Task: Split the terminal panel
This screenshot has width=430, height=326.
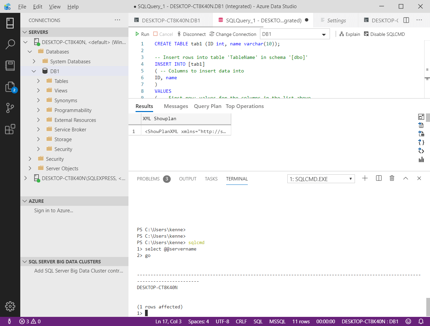Action: click(x=379, y=178)
